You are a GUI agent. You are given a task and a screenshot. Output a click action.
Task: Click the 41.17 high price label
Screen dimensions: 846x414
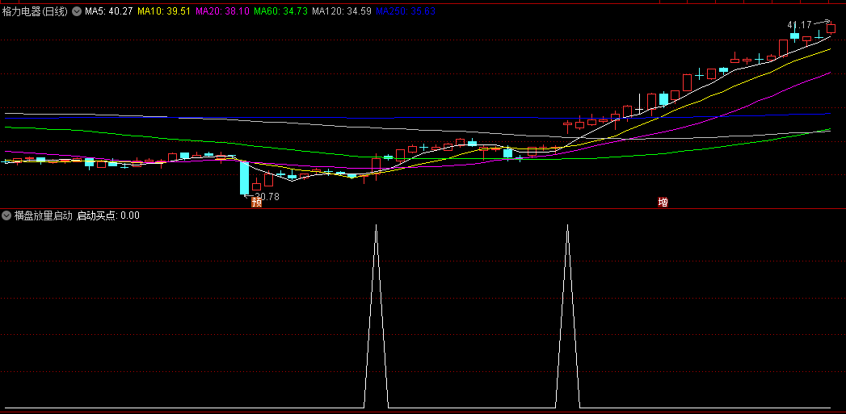pyautogui.click(x=799, y=25)
